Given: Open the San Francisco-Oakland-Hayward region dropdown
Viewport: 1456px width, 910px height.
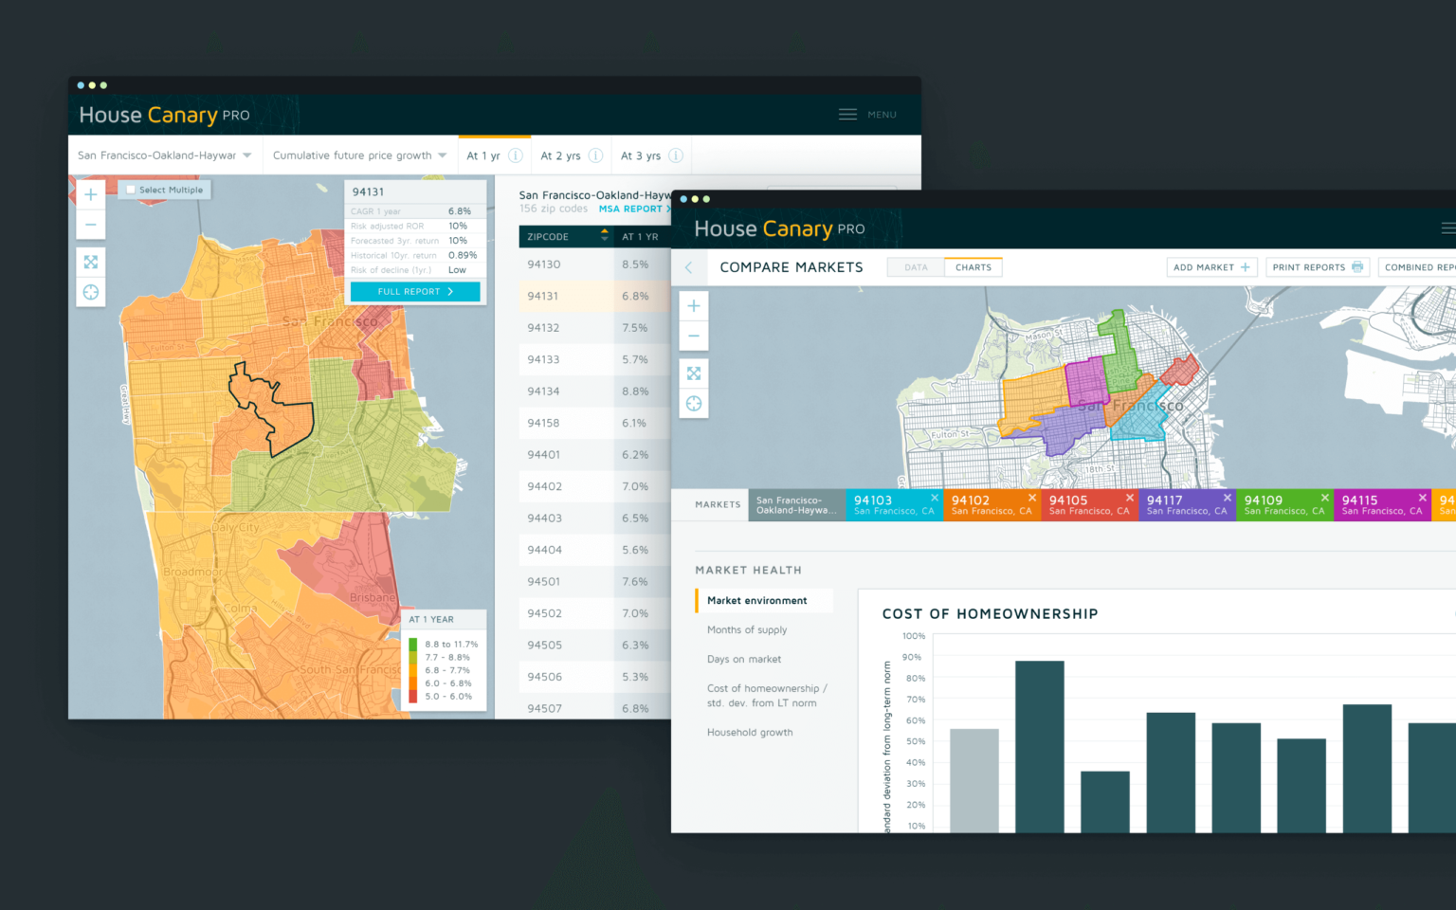Looking at the screenshot, I should [x=165, y=155].
